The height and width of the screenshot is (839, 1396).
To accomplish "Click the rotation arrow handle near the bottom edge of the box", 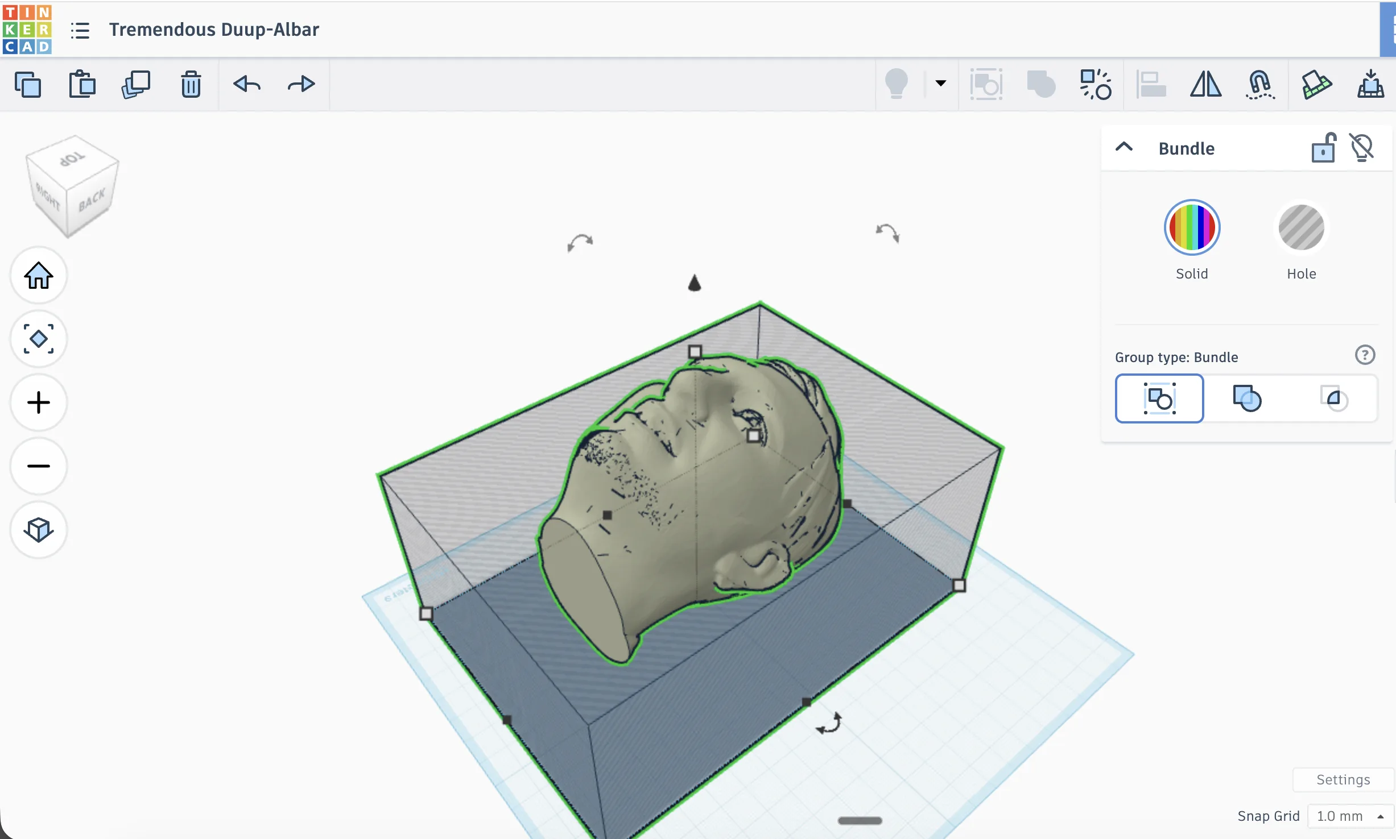I will click(x=829, y=724).
